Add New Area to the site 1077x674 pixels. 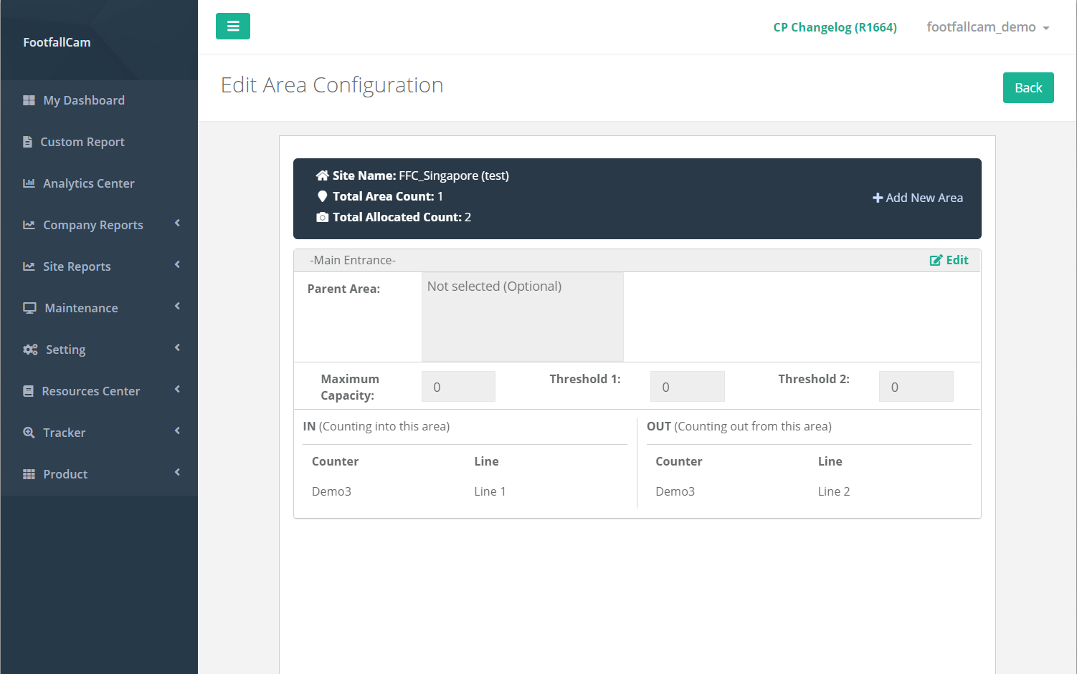(917, 198)
